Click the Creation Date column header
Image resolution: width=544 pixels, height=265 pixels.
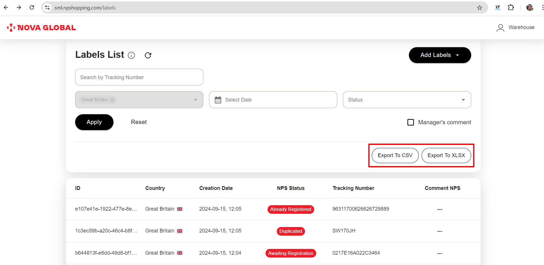click(x=216, y=188)
